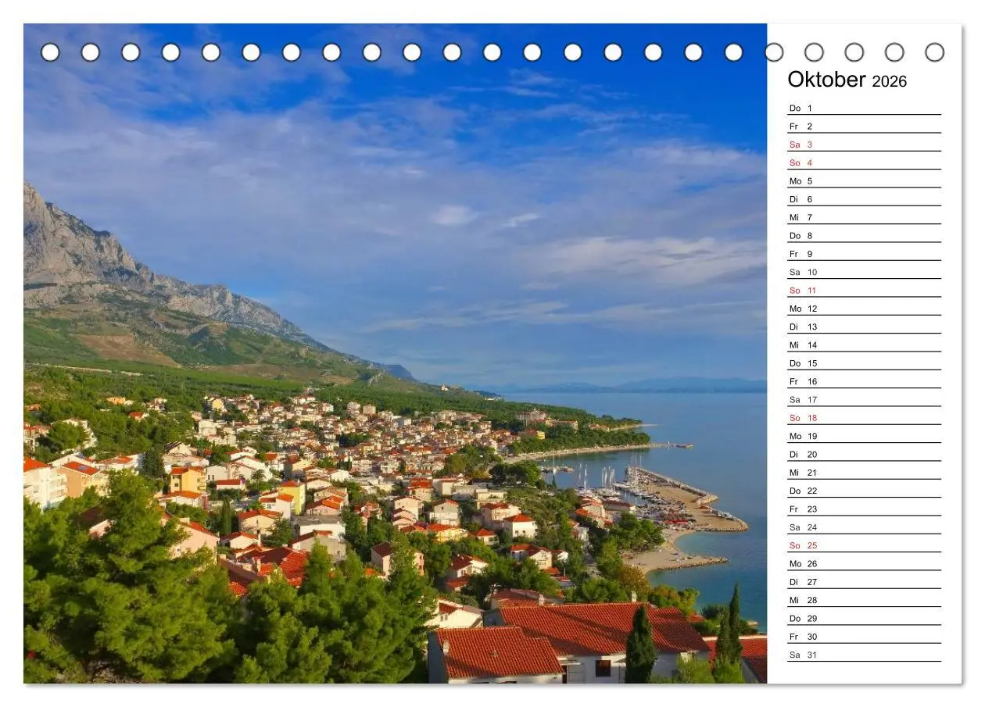Select the 'Do 1' date row
This screenshot has width=985, height=707.
[864, 108]
